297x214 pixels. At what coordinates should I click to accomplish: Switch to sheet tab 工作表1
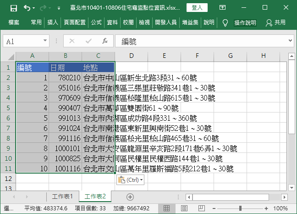(62, 197)
